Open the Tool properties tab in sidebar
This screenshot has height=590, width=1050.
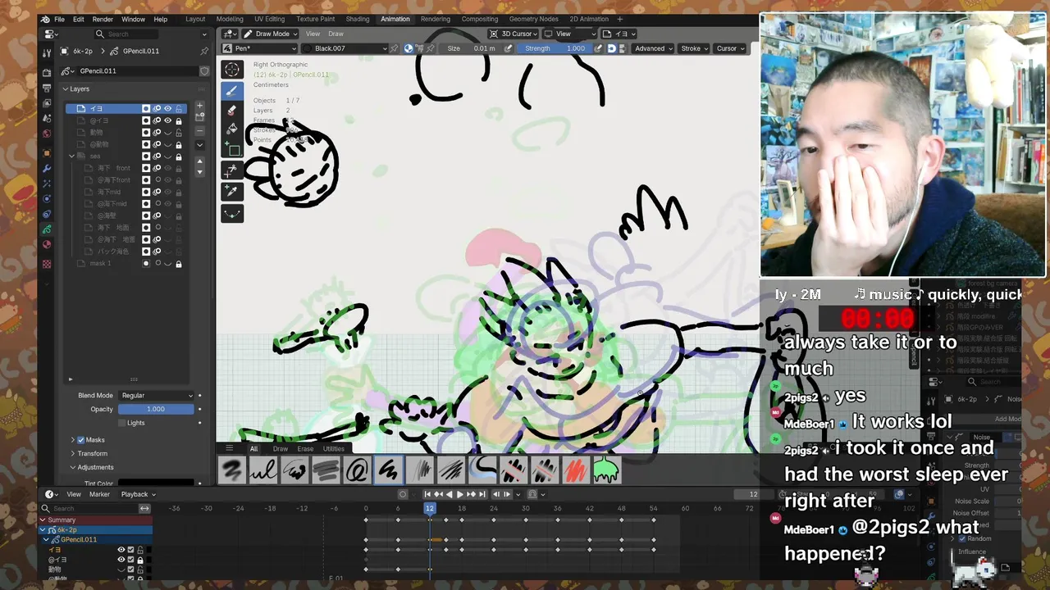[47, 52]
